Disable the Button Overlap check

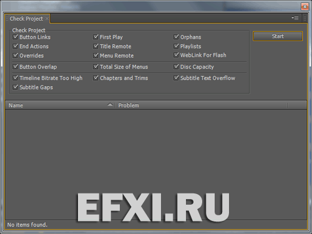click(15, 67)
